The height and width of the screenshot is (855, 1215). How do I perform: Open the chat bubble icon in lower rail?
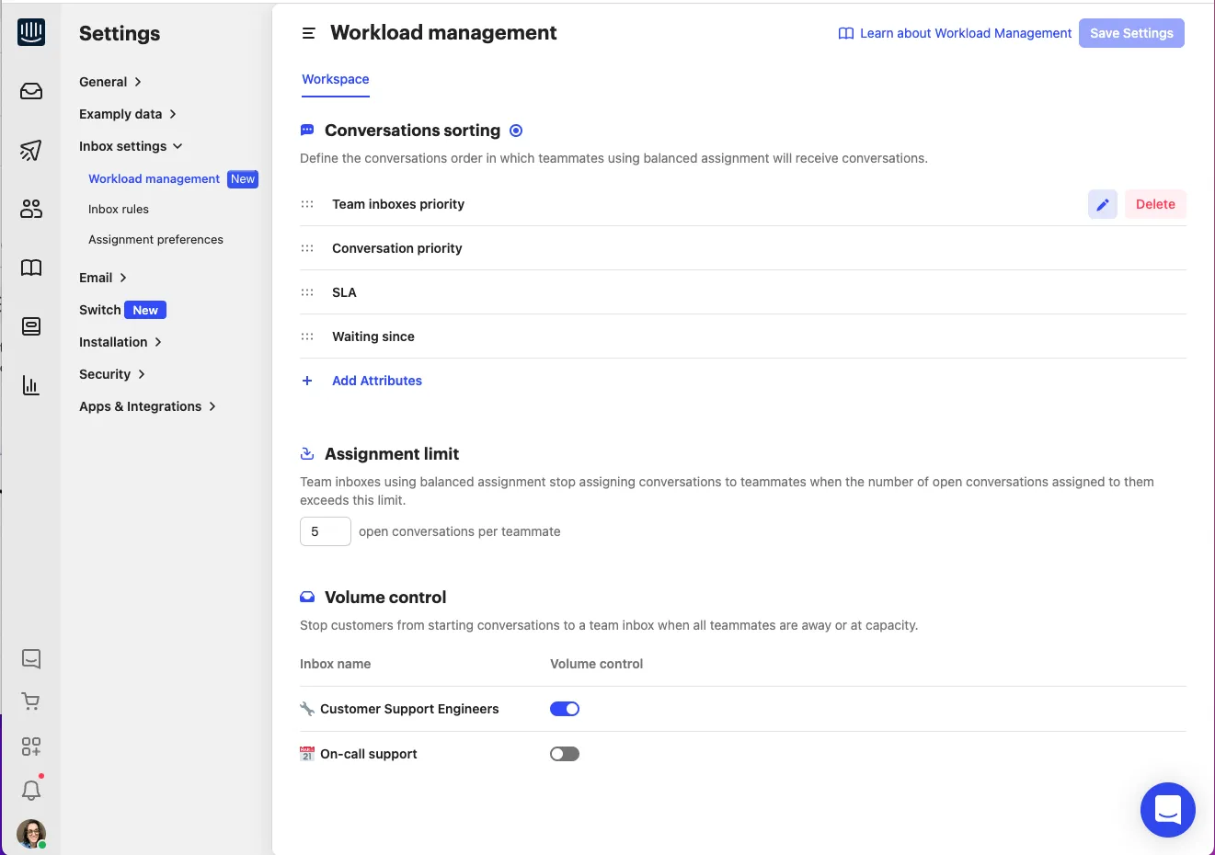(31, 658)
